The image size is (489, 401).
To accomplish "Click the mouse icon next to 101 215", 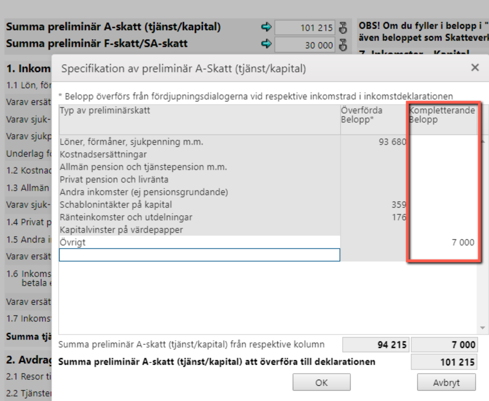I will tap(343, 28).
